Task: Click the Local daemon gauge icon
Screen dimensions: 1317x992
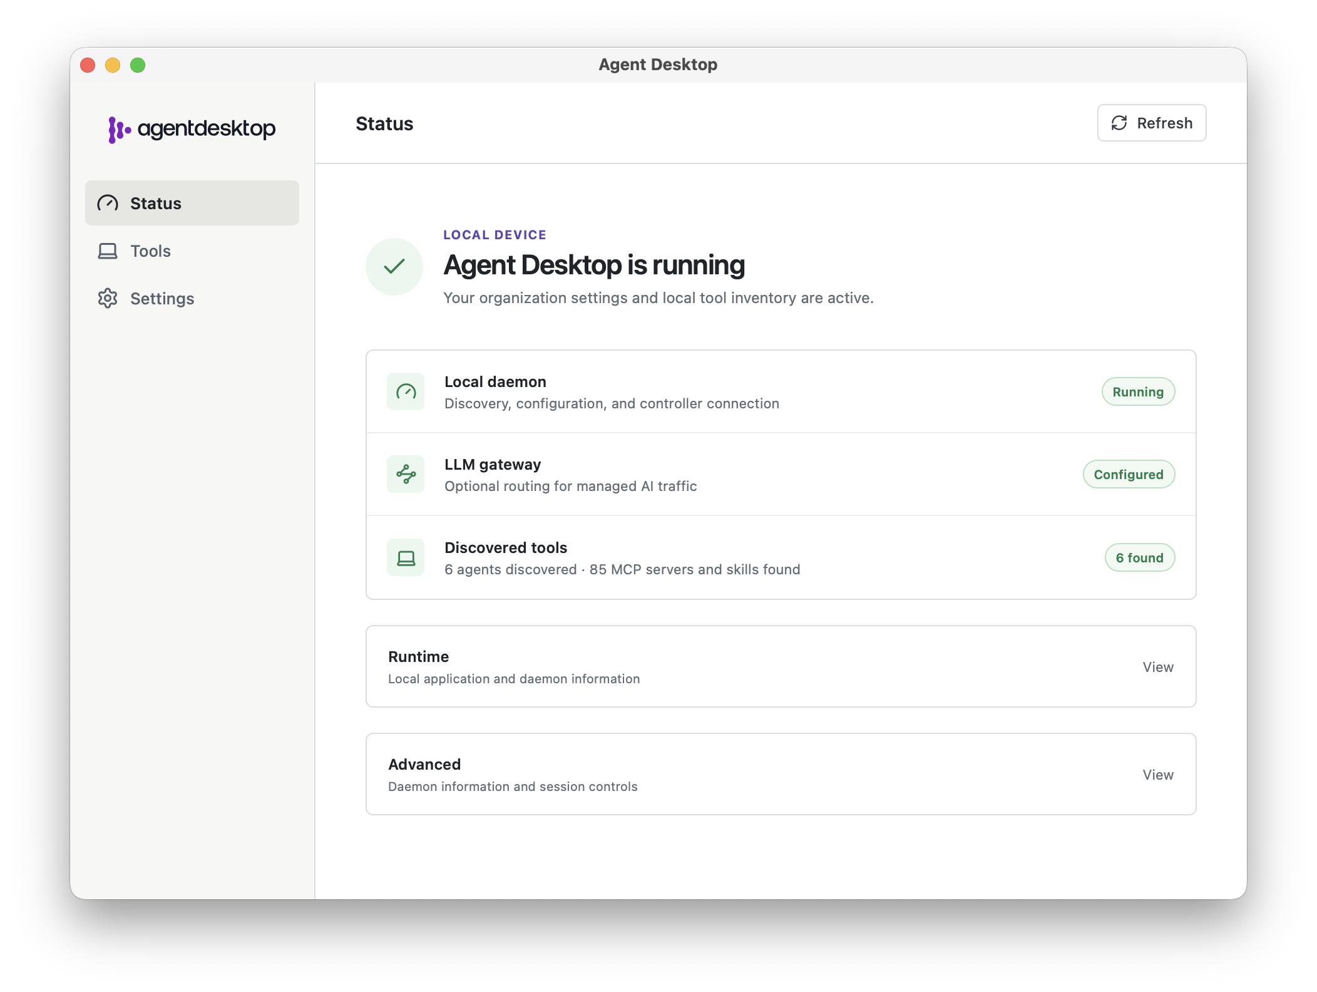Action: click(x=406, y=392)
